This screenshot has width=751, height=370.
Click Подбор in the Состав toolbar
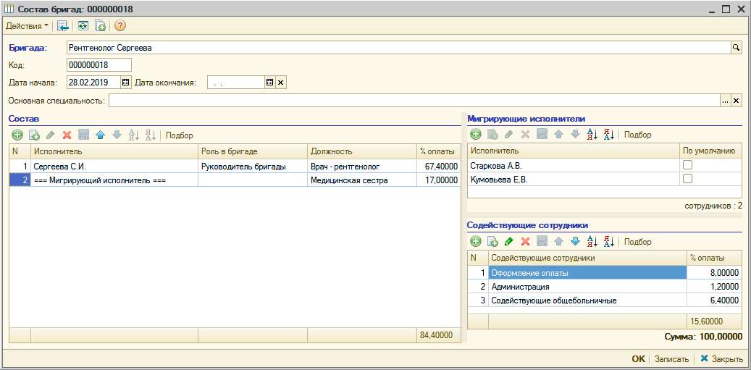click(x=180, y=135)
